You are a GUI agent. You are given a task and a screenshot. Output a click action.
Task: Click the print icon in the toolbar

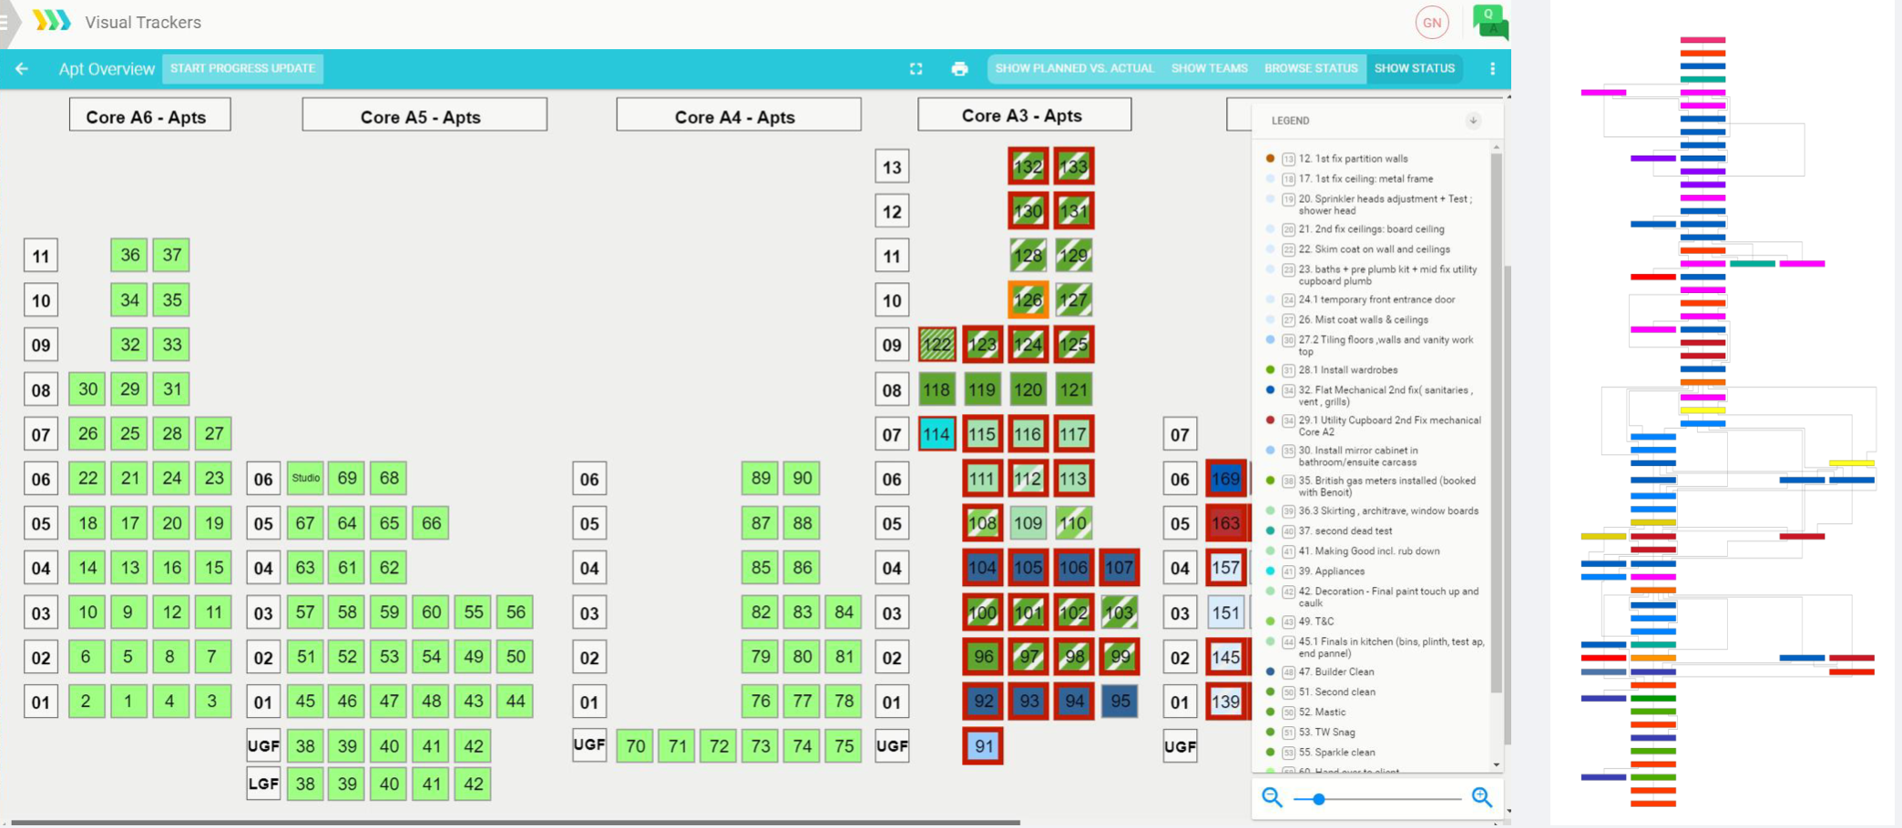pos(959,68)
